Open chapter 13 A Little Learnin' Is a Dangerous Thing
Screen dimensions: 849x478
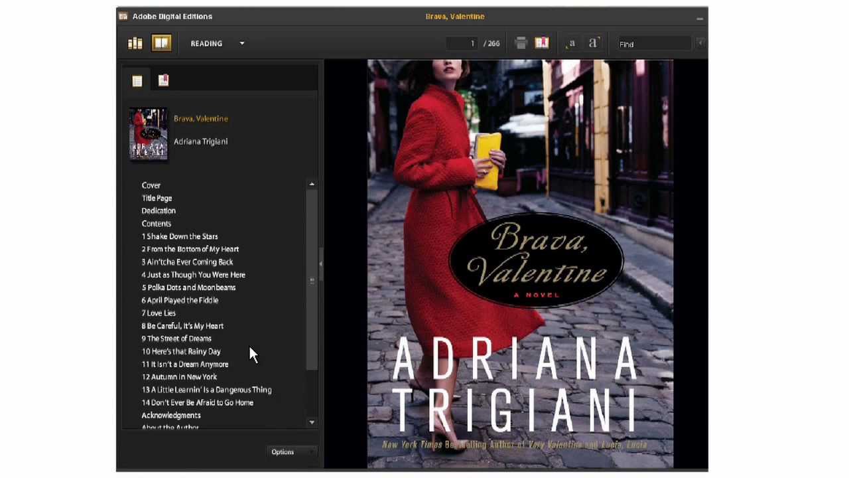(206, 390)
